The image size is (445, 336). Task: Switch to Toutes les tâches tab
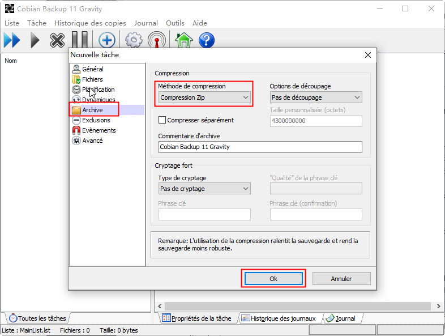click(x=37, y=318)
